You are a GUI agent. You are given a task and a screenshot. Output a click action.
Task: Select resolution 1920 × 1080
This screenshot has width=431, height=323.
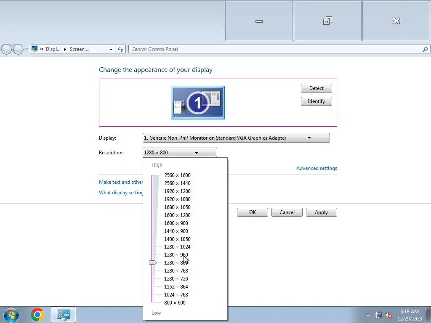tap(177, 199)
